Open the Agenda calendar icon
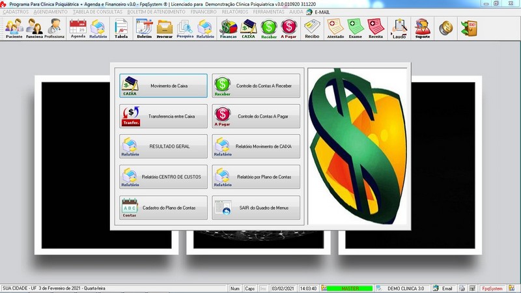 (x=78, y=29)
